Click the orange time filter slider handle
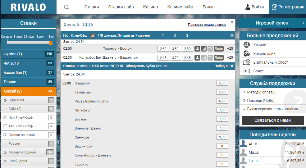 pyautogui.click(x=51, y=43)
